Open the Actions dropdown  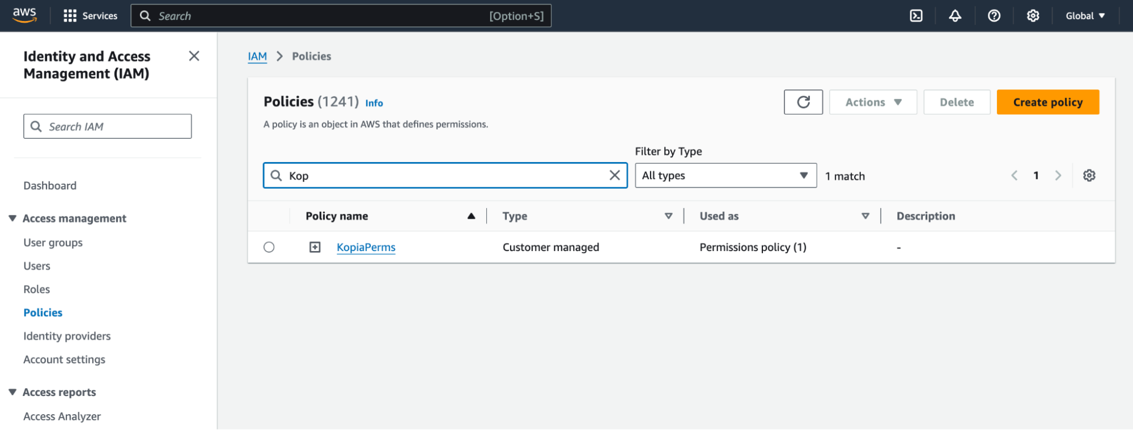[x=873, y=102]
